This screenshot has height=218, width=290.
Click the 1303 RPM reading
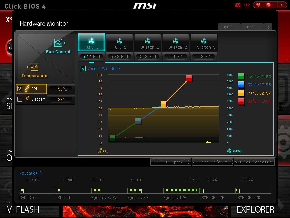coord(175,56)
